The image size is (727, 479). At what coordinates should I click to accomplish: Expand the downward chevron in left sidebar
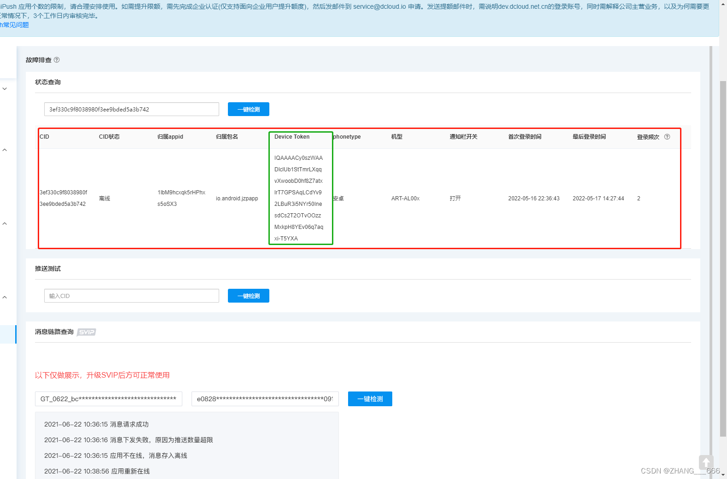point(5,88)
